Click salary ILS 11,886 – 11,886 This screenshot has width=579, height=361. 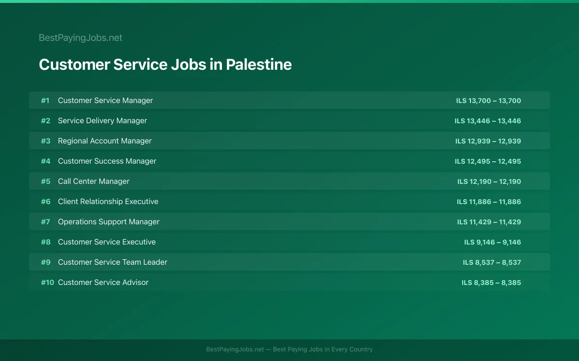pyautogui.click(x=489, y=202)
